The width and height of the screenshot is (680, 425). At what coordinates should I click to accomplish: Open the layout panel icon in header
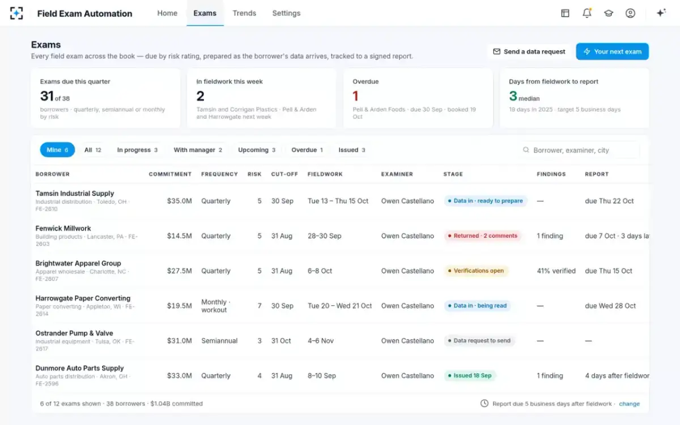tap(565, 13)
